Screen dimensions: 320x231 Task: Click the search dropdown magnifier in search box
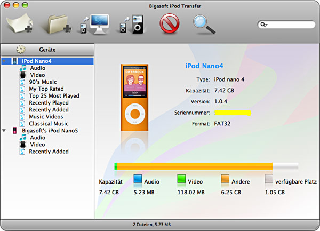tap(263, 25)
